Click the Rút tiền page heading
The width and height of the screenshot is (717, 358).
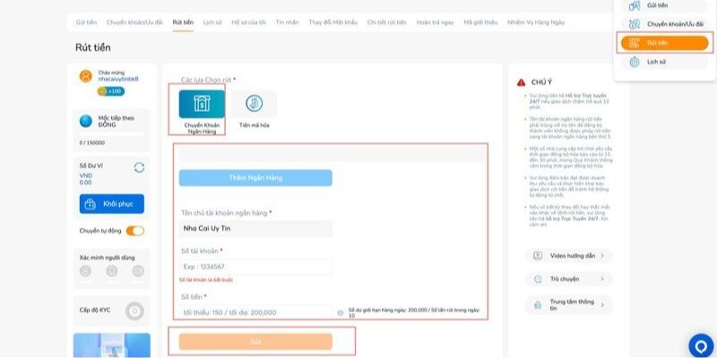[x=93, y=47]
